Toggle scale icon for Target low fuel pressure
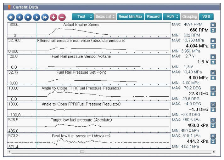224x160 pixels. click(x=213, y=126)
